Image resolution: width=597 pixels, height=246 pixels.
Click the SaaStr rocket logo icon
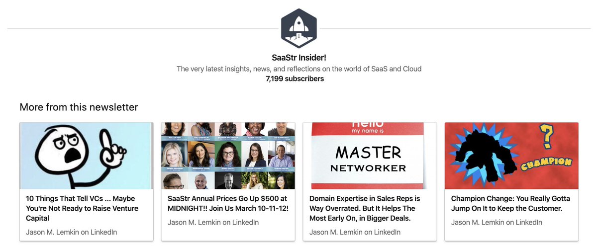[298, 28]
